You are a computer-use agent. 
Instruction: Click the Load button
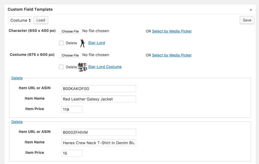[41, 20]
